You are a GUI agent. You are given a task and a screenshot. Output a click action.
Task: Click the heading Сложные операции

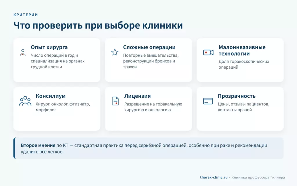pos(149,47)
